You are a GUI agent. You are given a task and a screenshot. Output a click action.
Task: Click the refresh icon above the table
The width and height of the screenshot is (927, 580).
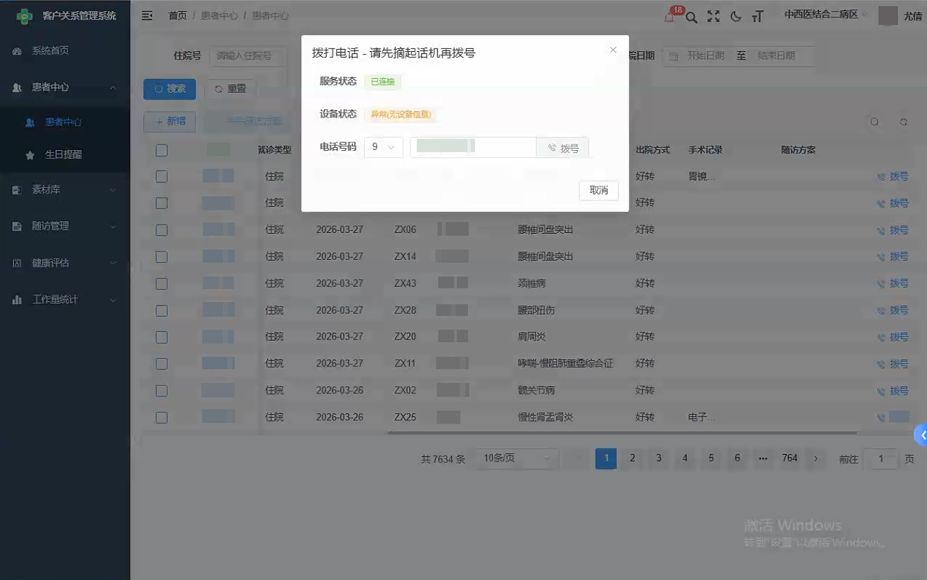pos(903,121)
